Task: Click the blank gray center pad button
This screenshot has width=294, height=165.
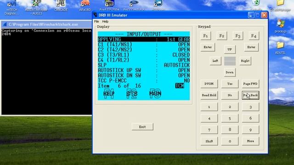Action: click(x=230, y=61)
